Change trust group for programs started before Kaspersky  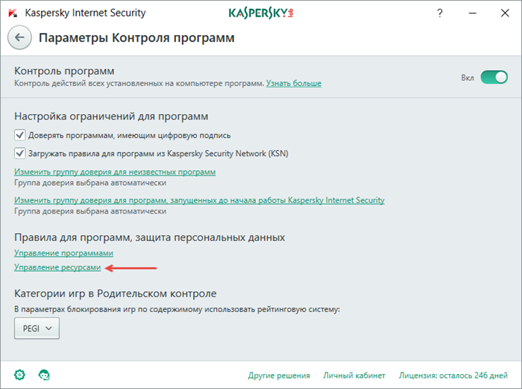(199, 200)
